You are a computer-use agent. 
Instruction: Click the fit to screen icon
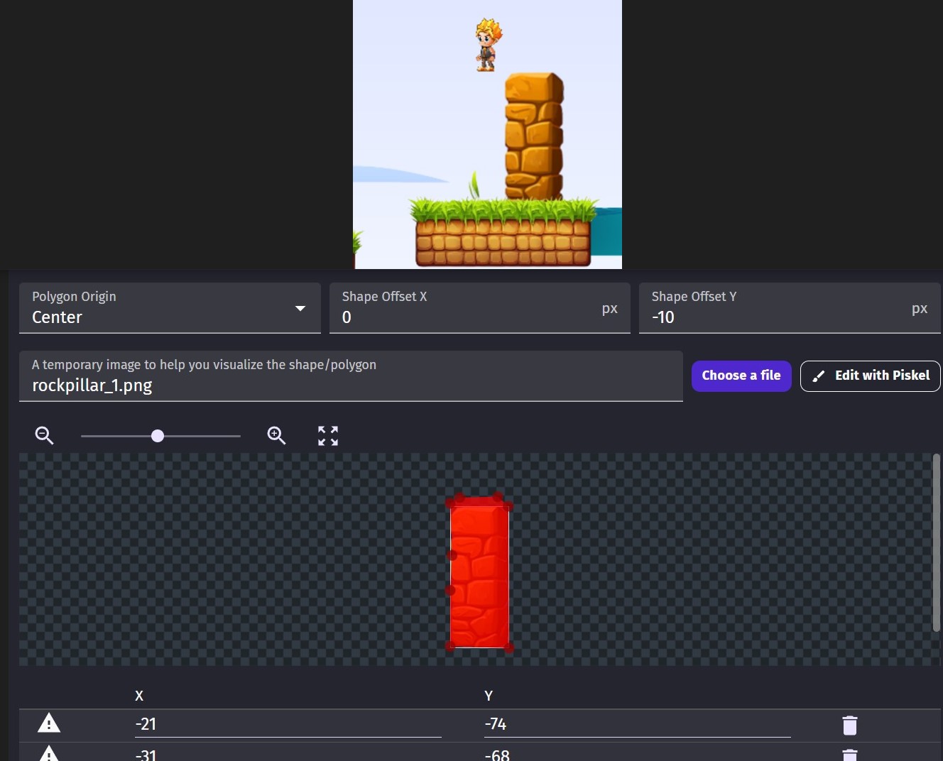[x=328, y=435]
